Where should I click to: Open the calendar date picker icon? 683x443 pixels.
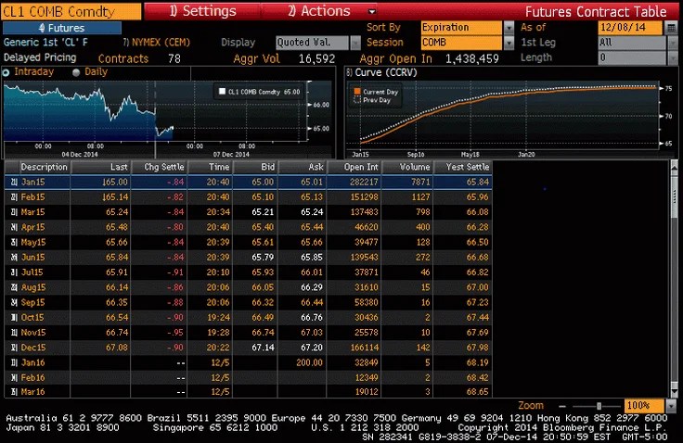(671, 28)
